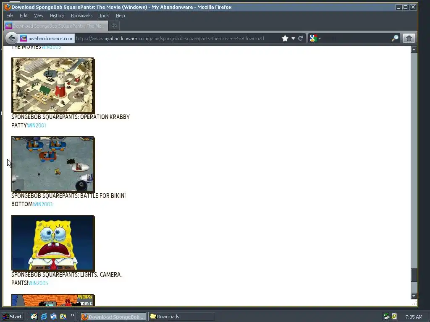Open the Tools menu
Viewport: 430px width, 322px height.
[x=104, y=16]
